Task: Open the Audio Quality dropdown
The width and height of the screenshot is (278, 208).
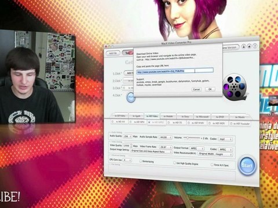Action: 127,136
